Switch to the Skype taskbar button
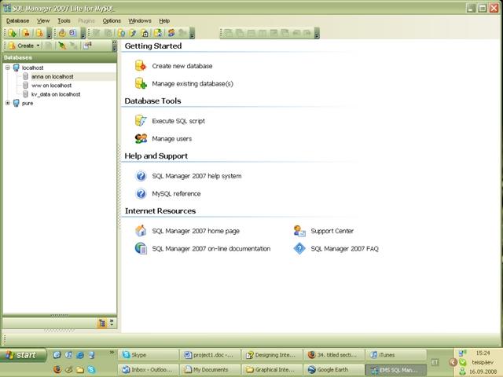The width and height of the screenshot is (503, 377). [x=149, y=355]
